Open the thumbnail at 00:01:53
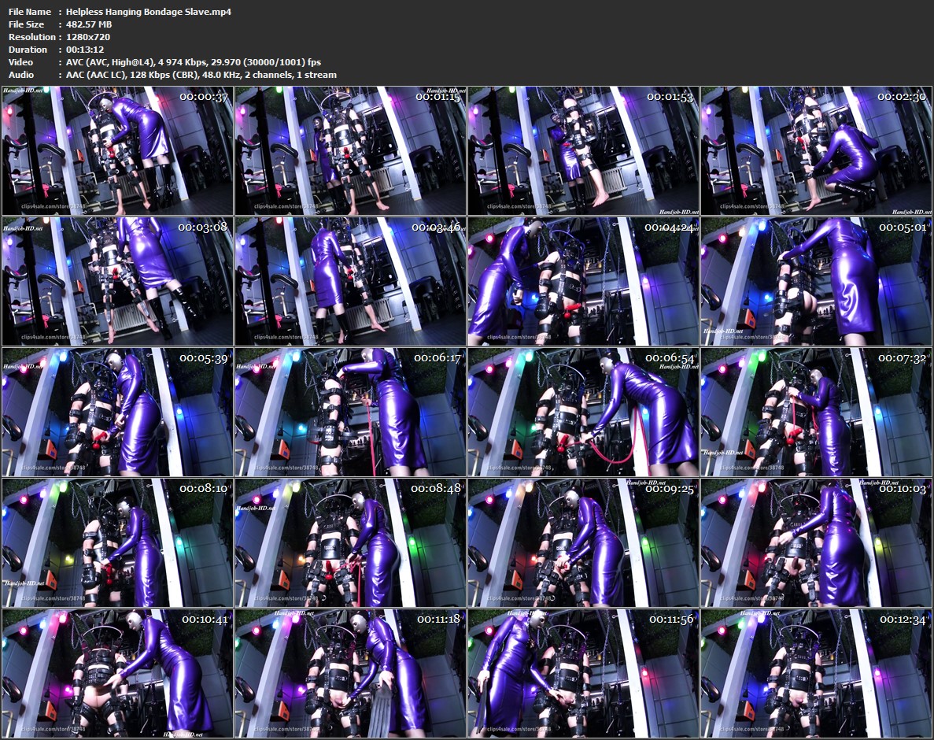This screenshot has height=740, width=934. tap(583, 150)
